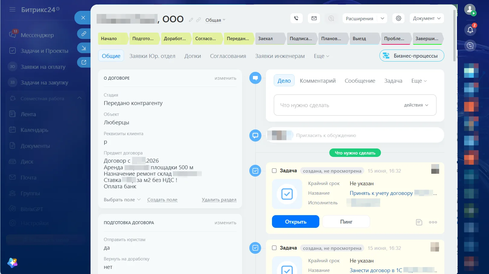Switch to the Заявки Юр. отдел tab
Image resolution: width=489 pixels, height=274 pixels.
pos(152,56)
